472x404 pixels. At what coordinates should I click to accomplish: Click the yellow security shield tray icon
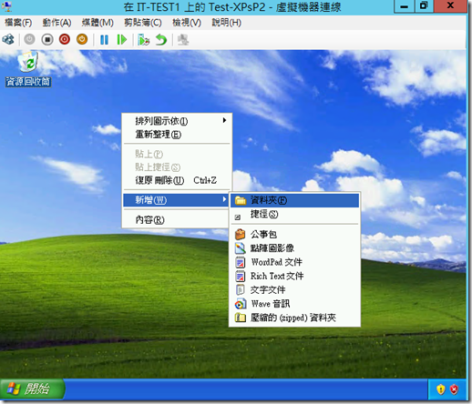click(x=441, y=389)
